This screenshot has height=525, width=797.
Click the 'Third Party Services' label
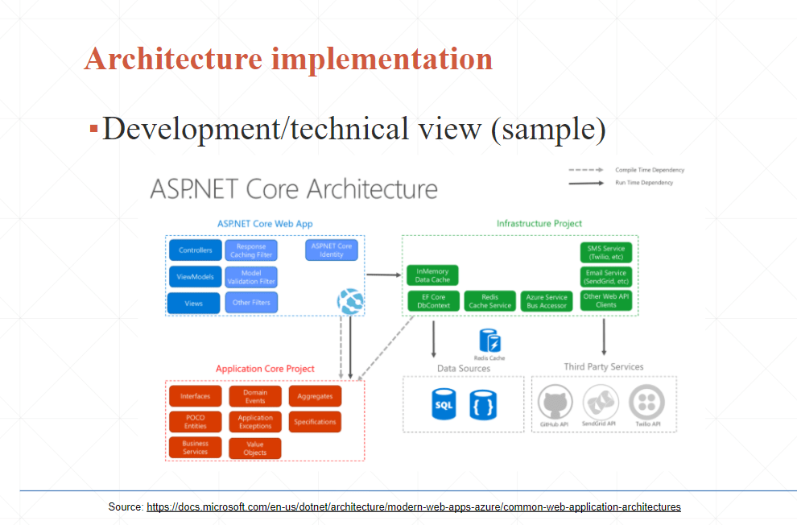click(604, 367)
